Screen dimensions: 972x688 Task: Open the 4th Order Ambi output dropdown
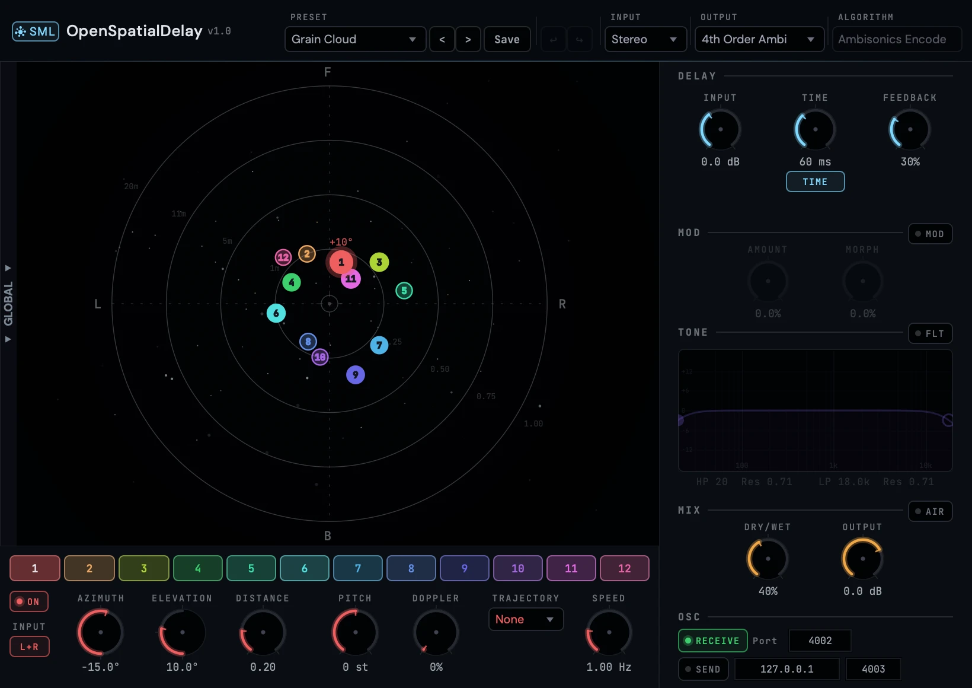(759, 40)
